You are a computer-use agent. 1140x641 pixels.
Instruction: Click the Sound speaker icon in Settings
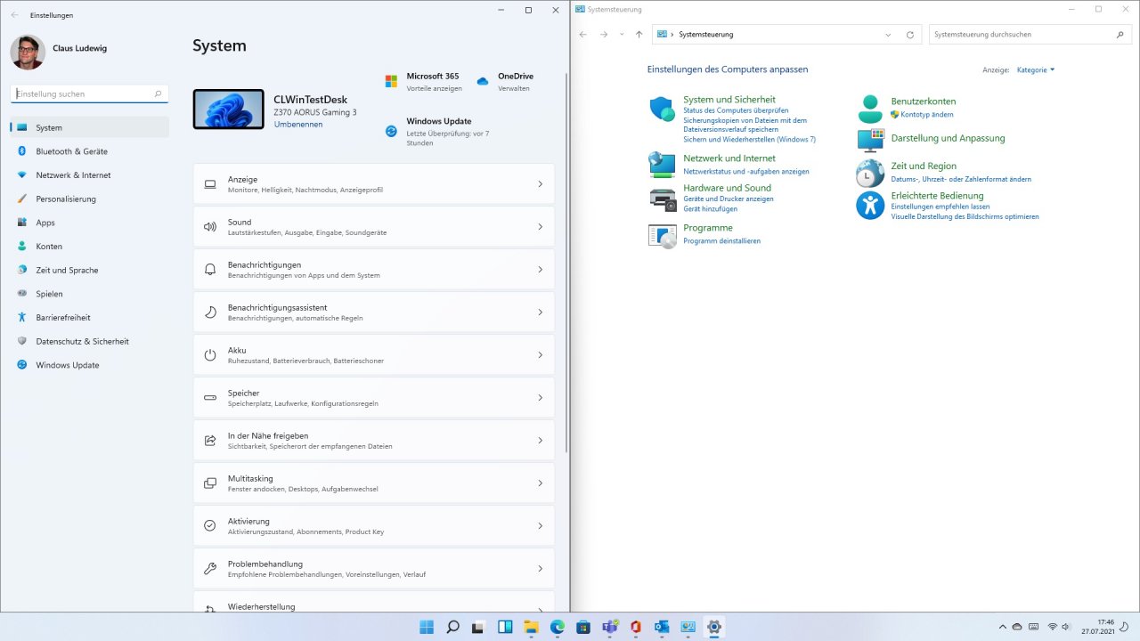point(210,227)
